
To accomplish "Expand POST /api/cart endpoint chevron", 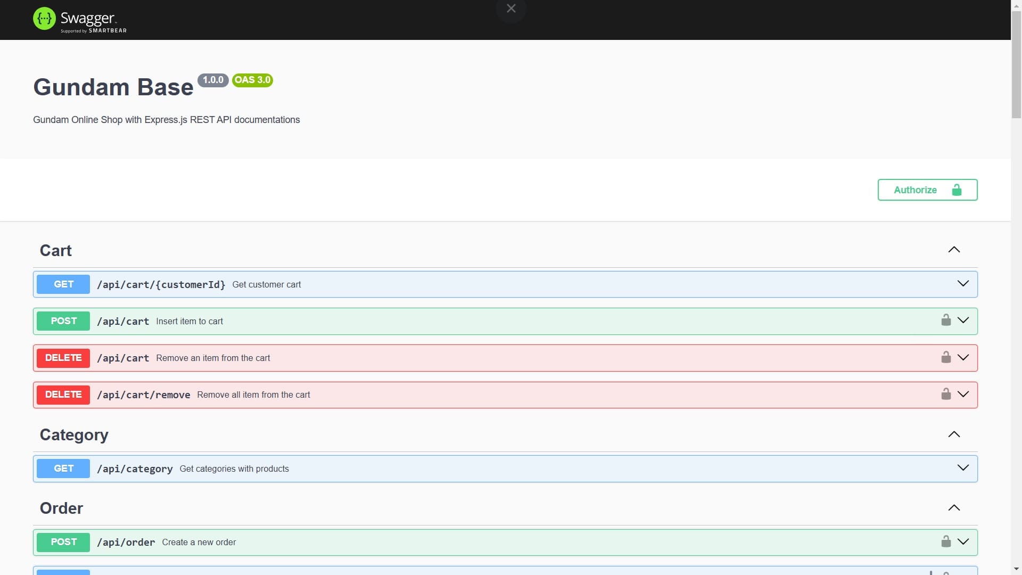I will click(963, 321).
